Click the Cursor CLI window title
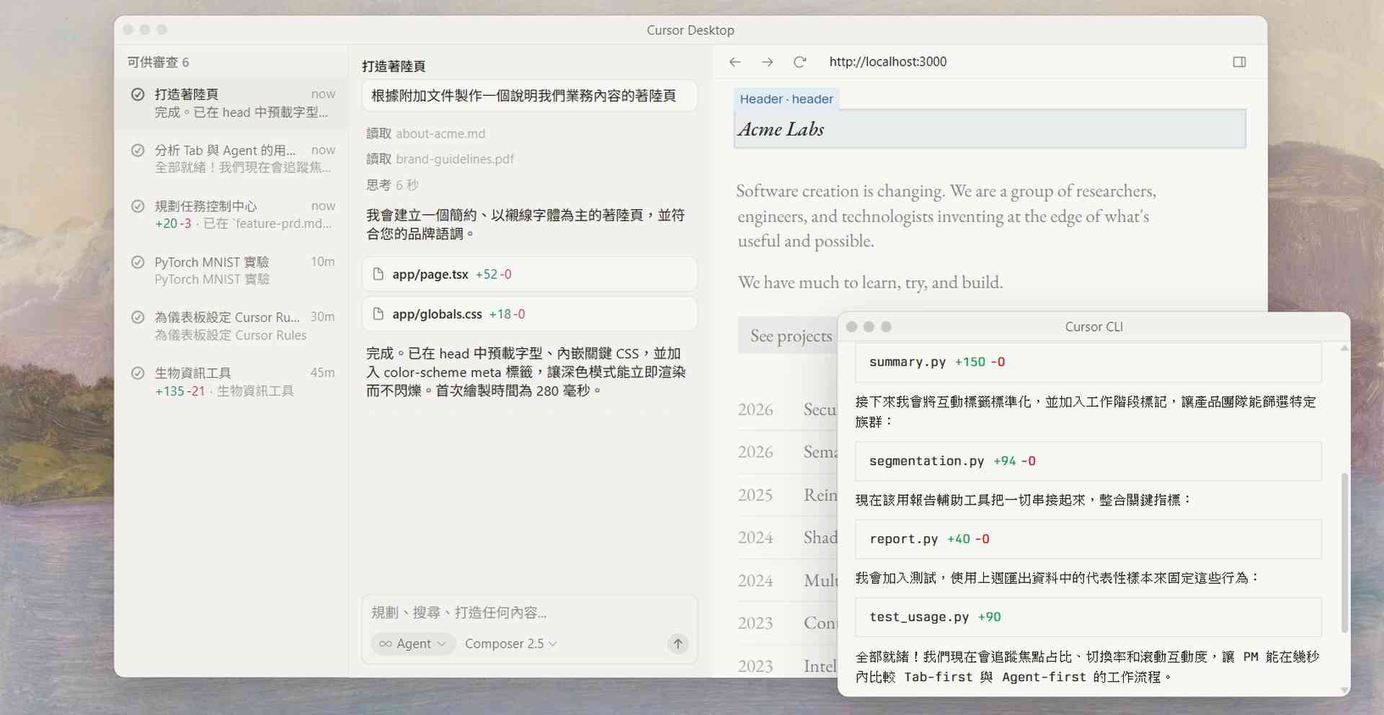1384x715 pixels. (x=1094, y=327)
